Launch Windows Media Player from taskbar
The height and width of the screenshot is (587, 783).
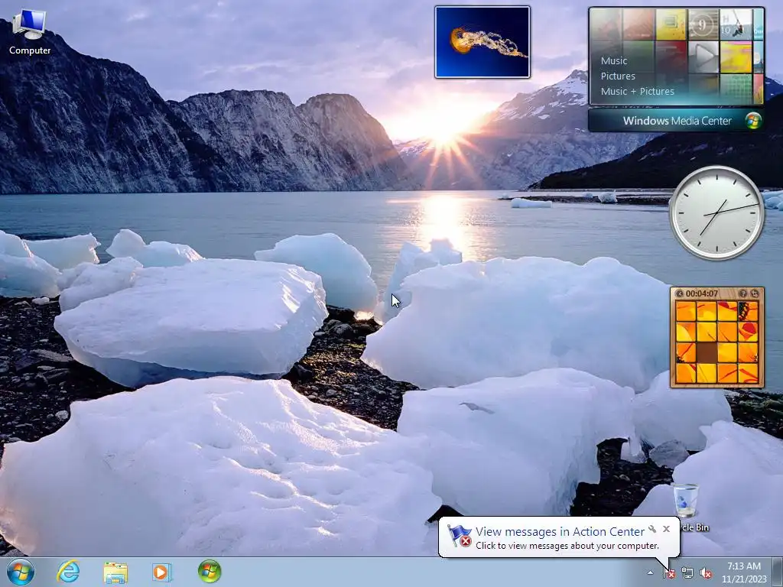161,572
